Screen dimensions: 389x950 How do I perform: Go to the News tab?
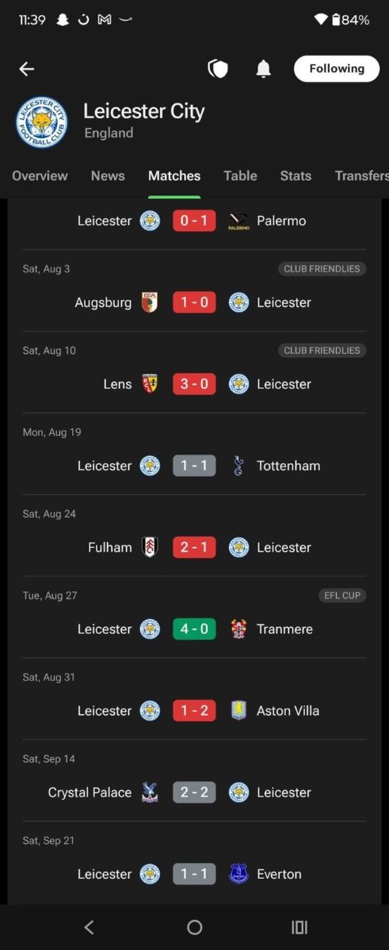point(108,176)
